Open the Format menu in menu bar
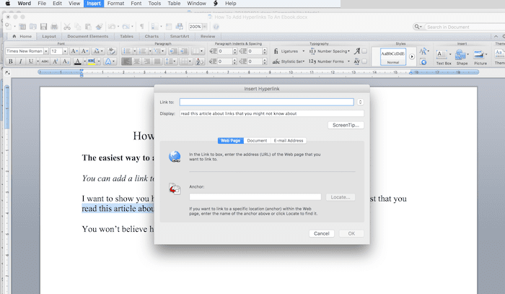This screenshot has height=294, width=505. pyautogui.click(x=115, y=4)
